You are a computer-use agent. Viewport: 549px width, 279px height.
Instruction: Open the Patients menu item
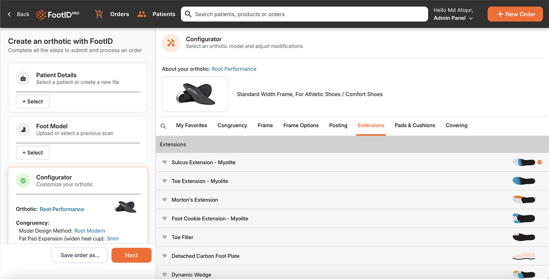tap(164, 14)
